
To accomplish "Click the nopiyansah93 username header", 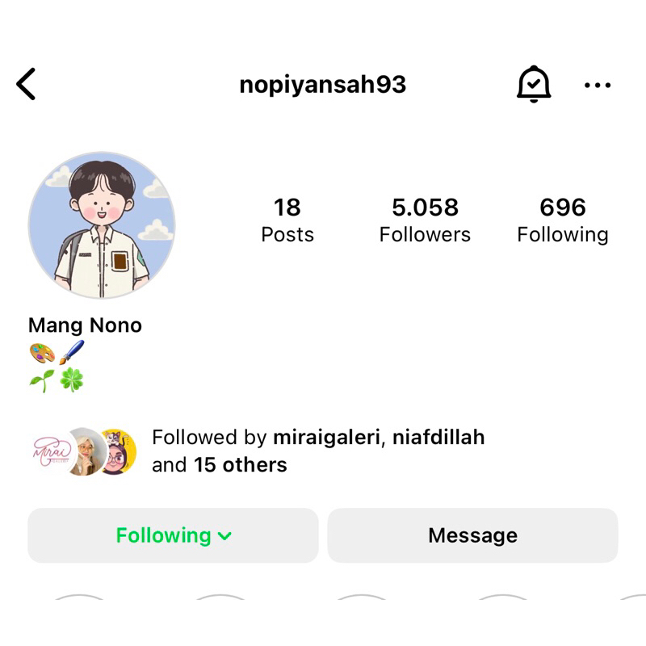I will tap(322, 85).
